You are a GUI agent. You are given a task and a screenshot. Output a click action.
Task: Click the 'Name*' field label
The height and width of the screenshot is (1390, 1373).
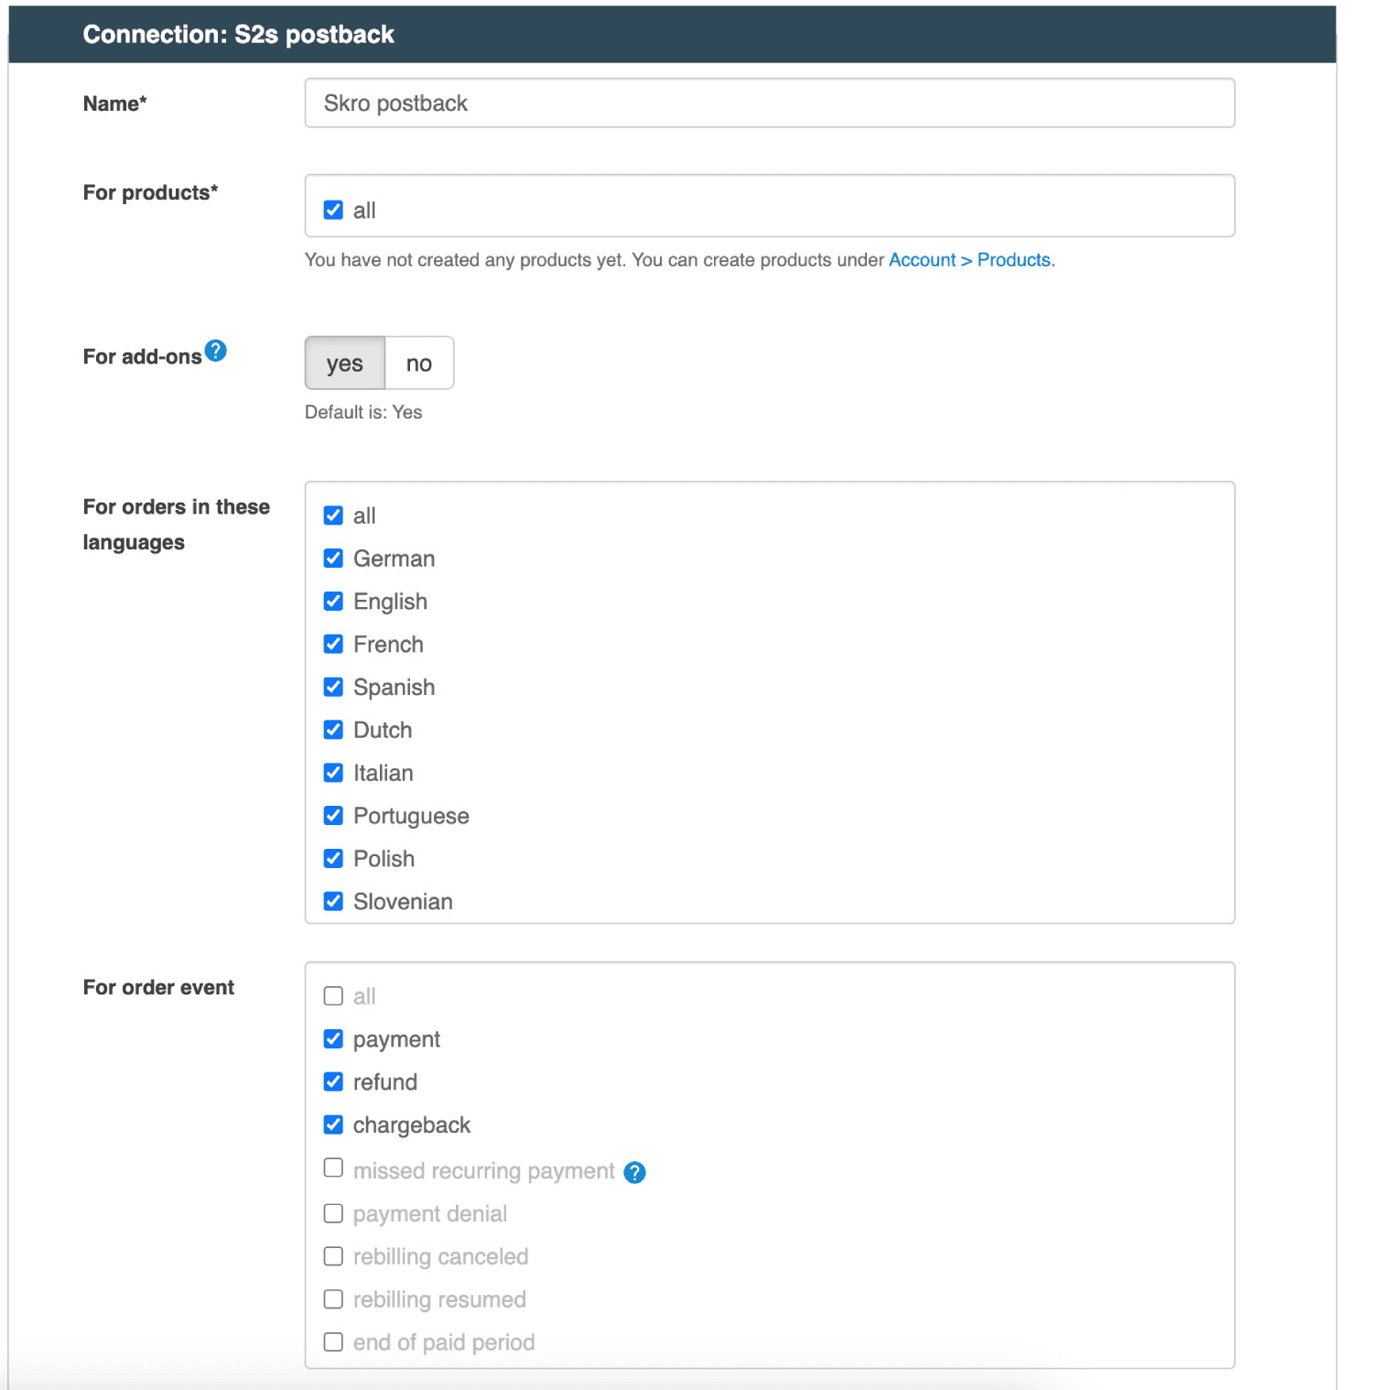pyautogui.click(x=115, y=103)
